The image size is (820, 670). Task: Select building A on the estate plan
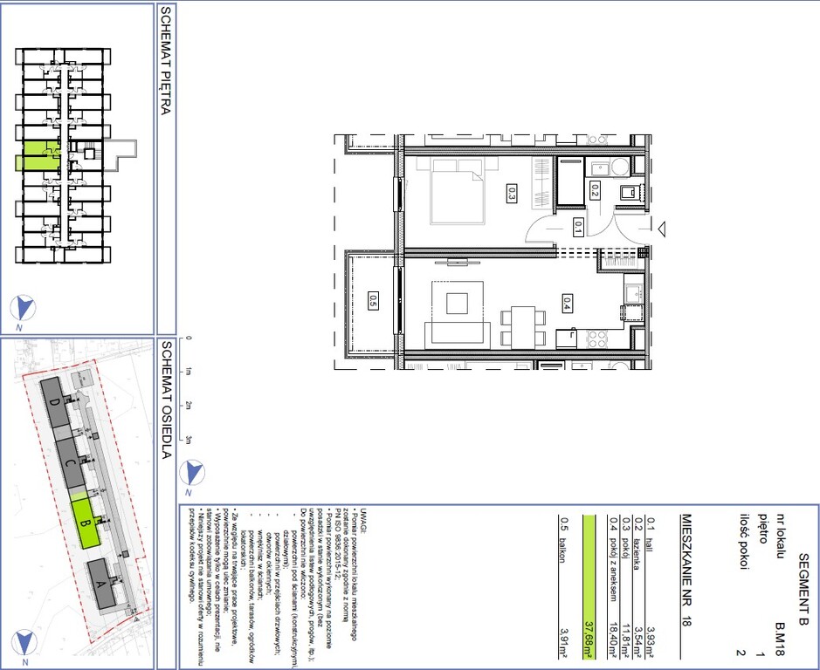click(101, 584)
